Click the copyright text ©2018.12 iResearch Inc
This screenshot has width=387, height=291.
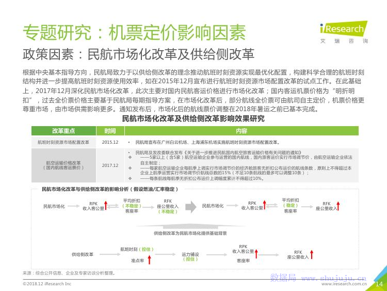[x=47, y=284]
